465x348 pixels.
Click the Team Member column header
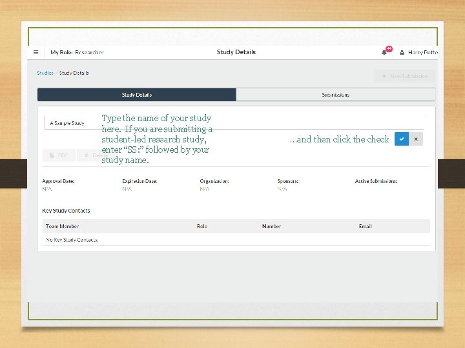62,226
